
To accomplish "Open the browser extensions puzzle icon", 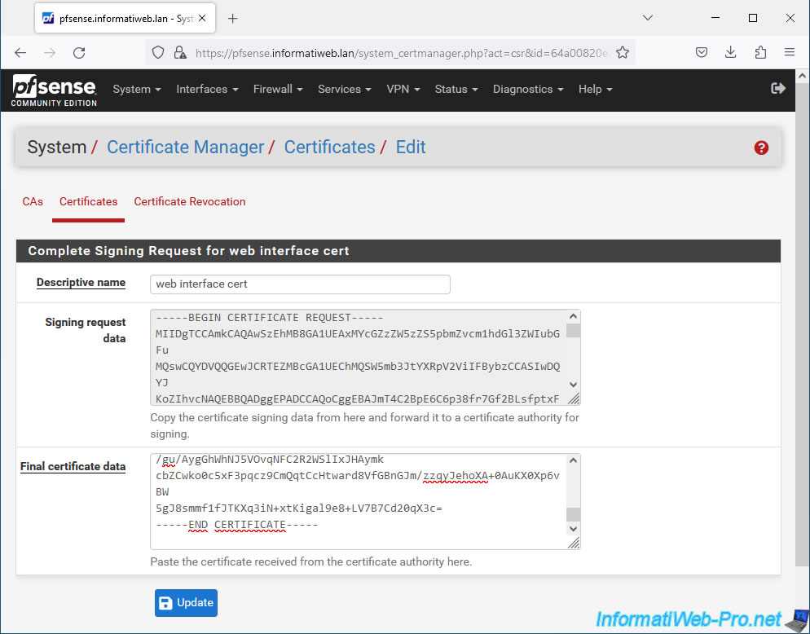I will [x=760, y=52].
